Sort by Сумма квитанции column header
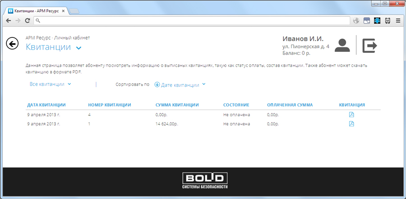The image size is (406, 199). tap(177, 105)
